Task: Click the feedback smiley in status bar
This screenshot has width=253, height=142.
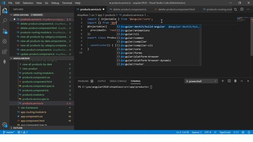Action: point(243,132)
